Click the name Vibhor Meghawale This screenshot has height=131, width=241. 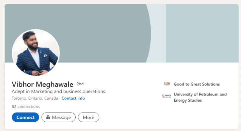tap(43, 84)
